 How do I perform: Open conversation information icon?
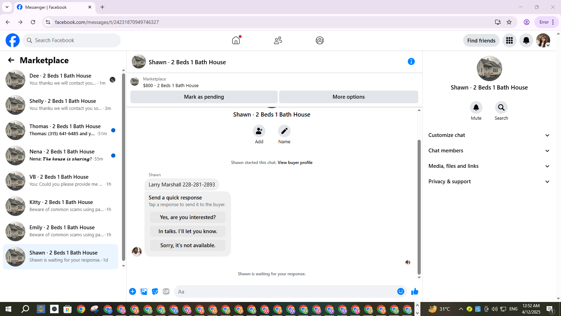tap(411, 61)
